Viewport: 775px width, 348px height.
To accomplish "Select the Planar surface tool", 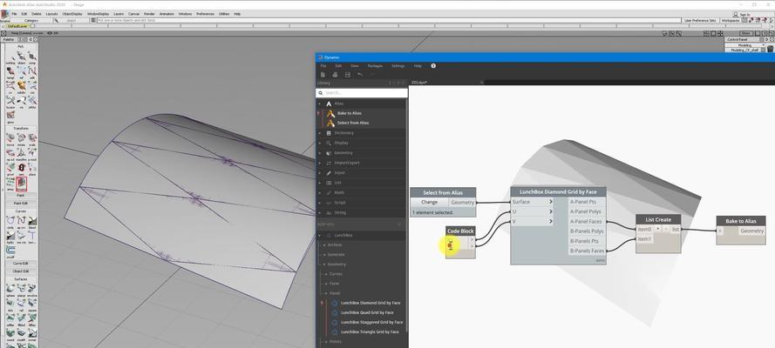I will (21, 290).
